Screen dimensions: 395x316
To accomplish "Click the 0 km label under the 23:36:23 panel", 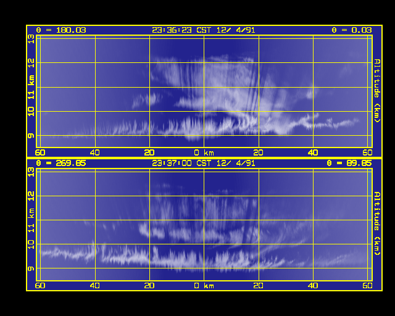I will [204, 152].
